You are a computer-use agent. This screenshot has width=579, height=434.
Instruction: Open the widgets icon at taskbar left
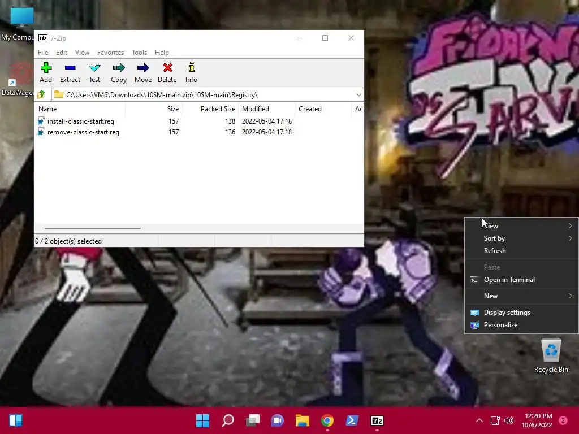(x=15, y=420)
